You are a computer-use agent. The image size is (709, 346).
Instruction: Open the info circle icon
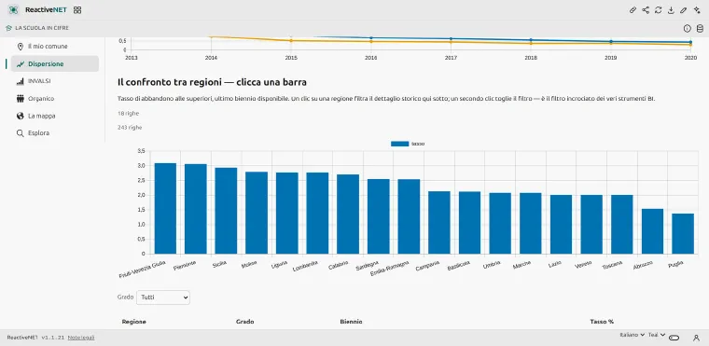(688, 29)
